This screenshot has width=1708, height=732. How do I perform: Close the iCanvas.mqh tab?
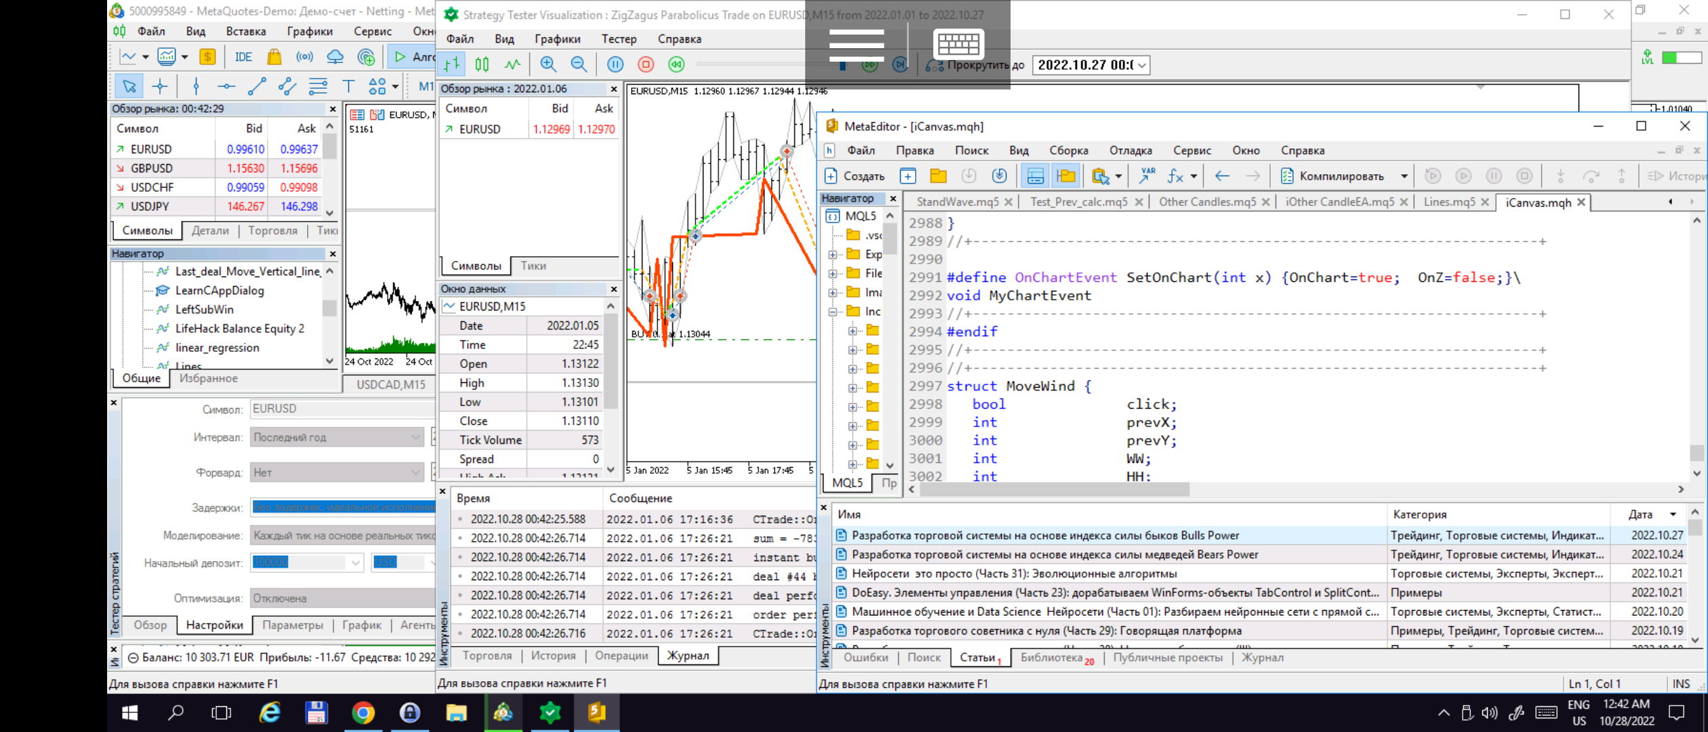pos(1581,202)
